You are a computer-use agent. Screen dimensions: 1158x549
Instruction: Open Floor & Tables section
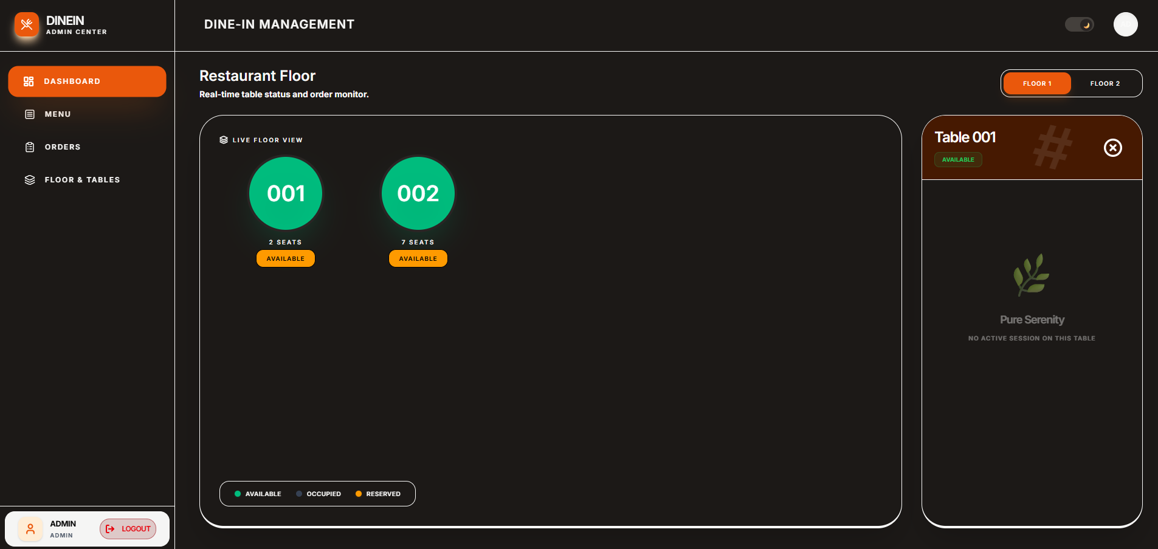click(87, 180)
